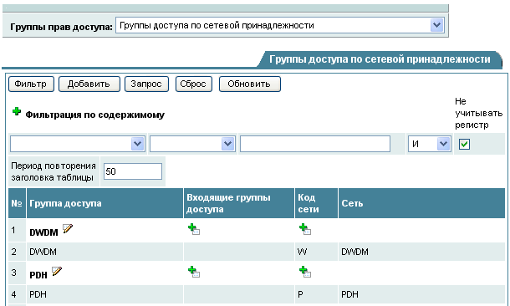510x306 pixels.
Task: Click the Запрос button
Action: click(x=146, y=84)
